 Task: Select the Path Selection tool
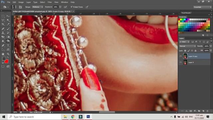click(x=3, y=50)
